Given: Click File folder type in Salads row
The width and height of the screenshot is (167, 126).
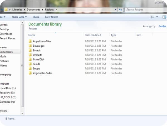Looking at the screenshot, I should (116, 64).
